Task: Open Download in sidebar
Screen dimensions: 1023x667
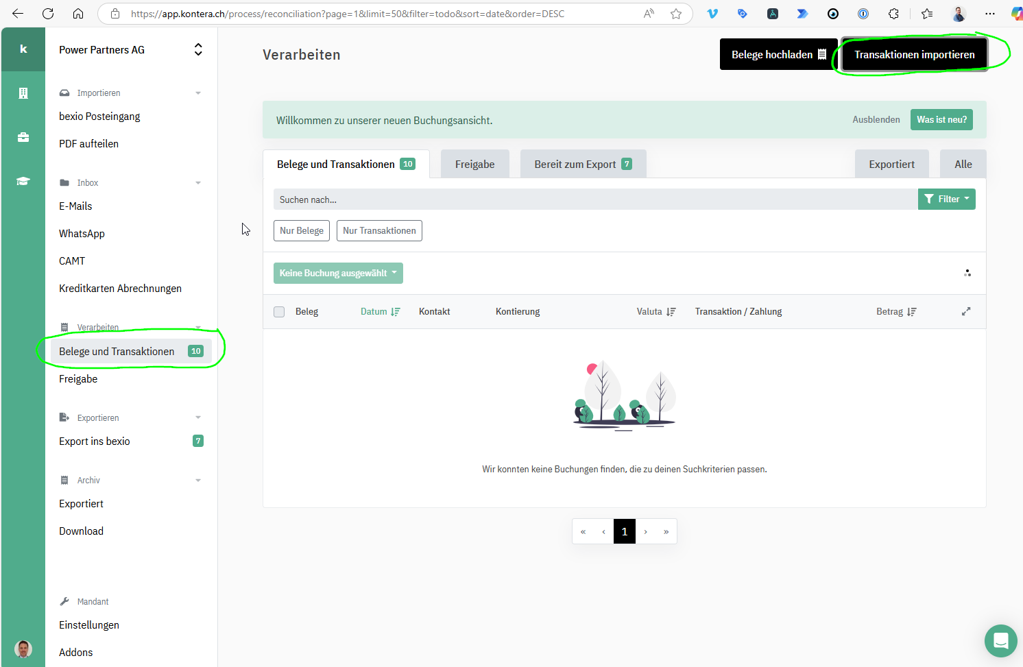Action: (x=81, y=531)
